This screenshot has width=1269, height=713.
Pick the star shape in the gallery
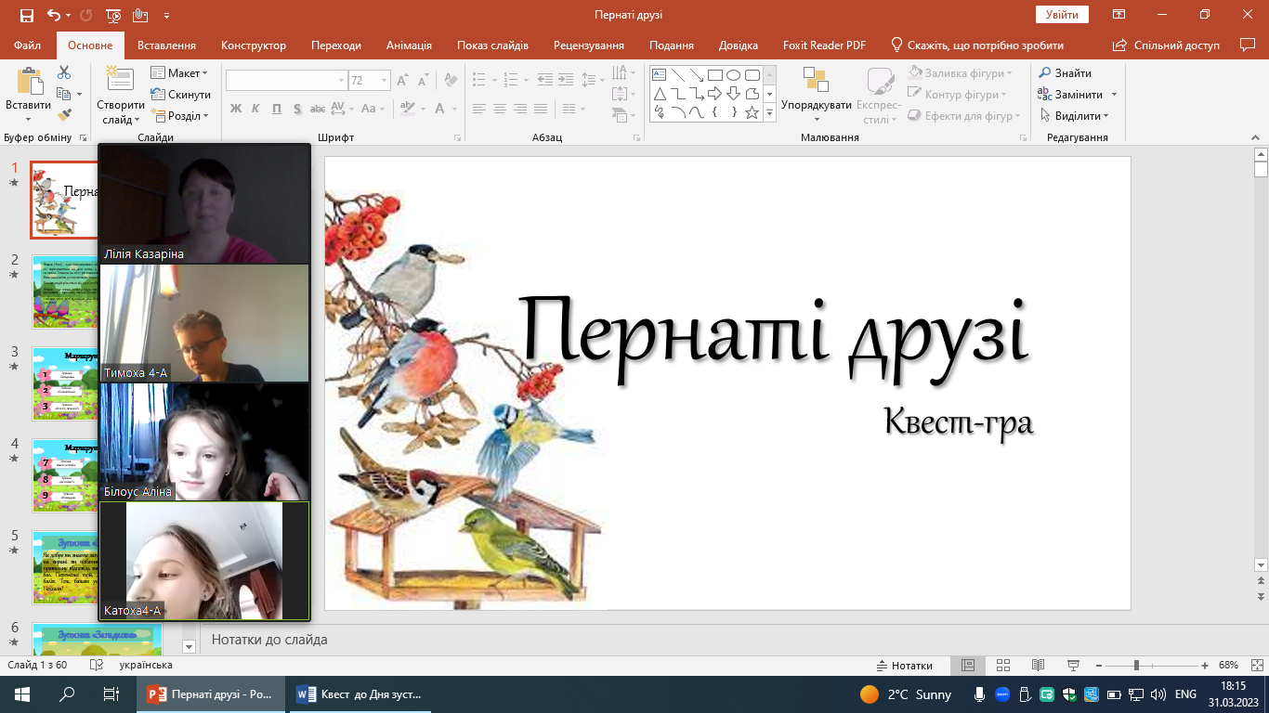click(752, 112)
